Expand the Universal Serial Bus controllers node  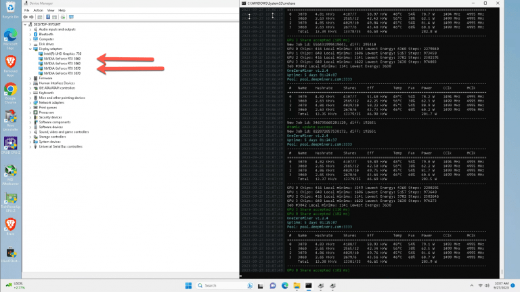click(x=31, y=146)
